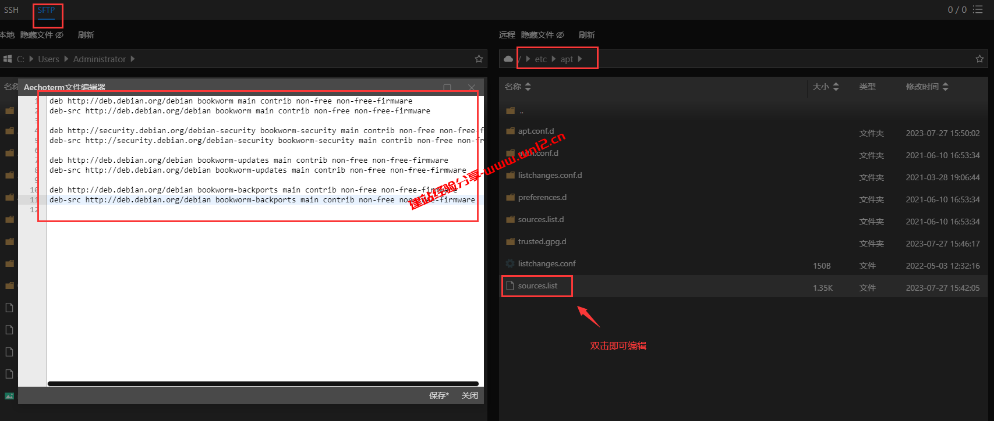The image size is (994, 421).
Task: Switch to the SSH tab
Action: point(11,10)
